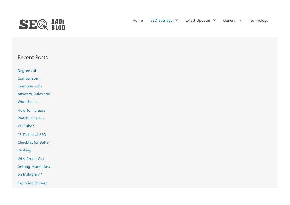
Task: Open How To Increase Watch Time post
Action: (x=31, y=110)
